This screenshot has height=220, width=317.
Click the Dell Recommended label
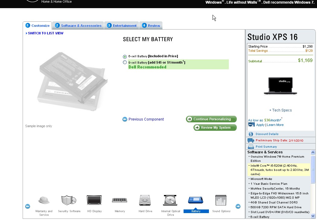point(147,67)
